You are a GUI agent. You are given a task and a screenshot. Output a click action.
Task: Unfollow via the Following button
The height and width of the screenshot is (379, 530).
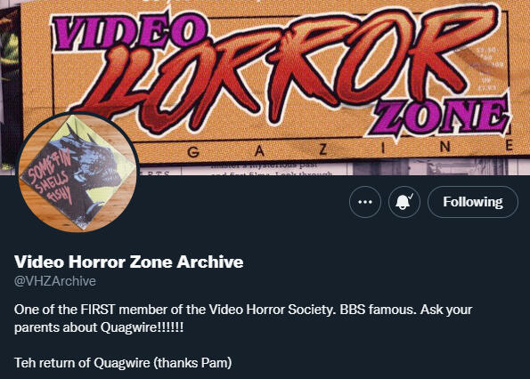click(x=473, y=202)
